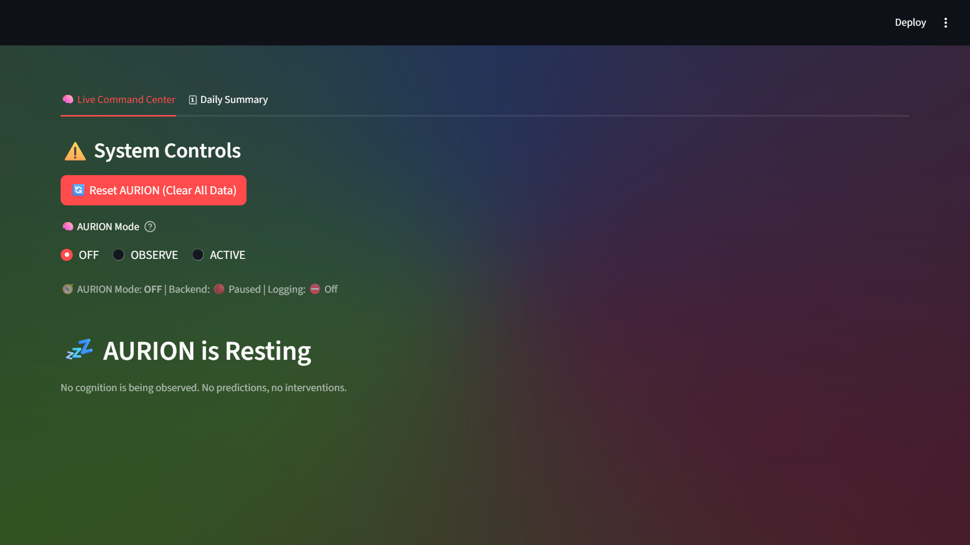The height and width of the screenshot is (545, 970).
Task: Click the brain icon on Live Command Center tab
Action: pyautogui.click(x=68, y=99)
